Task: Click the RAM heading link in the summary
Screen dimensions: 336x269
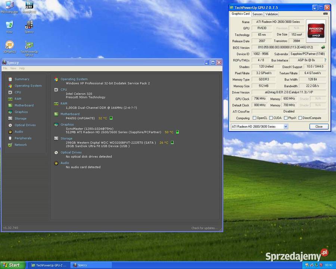Action: tap(64, 103)
